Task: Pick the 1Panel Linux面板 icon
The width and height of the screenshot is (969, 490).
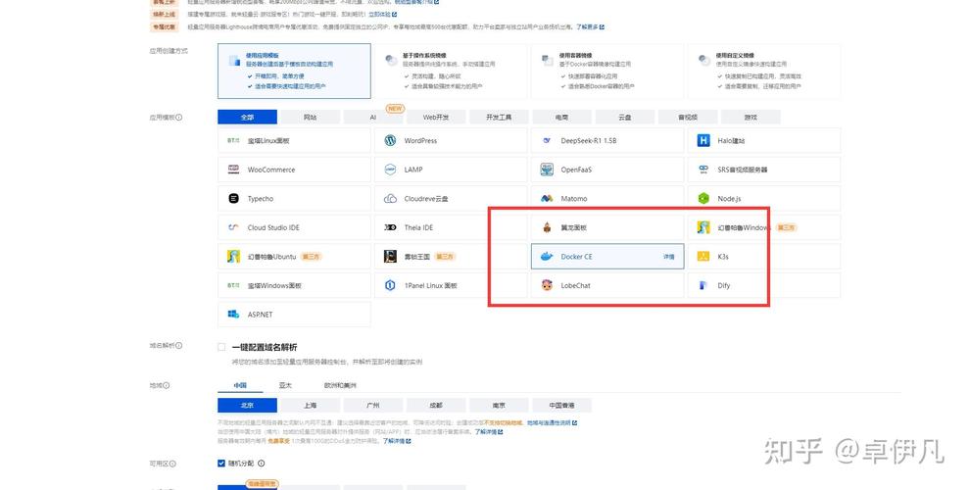Action: [x=390, y=285]
